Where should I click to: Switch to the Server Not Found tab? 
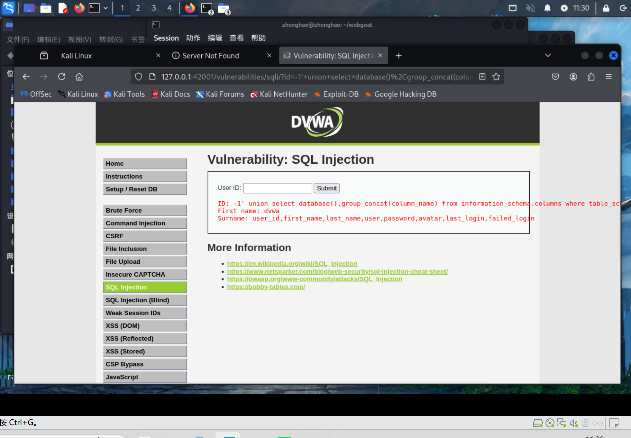(x=211, y=56)
